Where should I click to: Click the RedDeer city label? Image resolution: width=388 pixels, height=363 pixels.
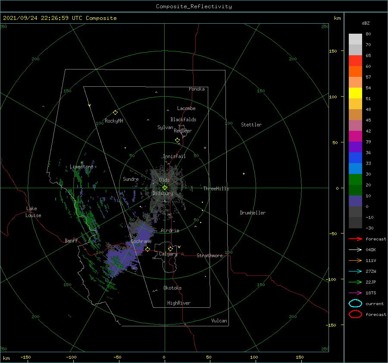click(183, 131)
